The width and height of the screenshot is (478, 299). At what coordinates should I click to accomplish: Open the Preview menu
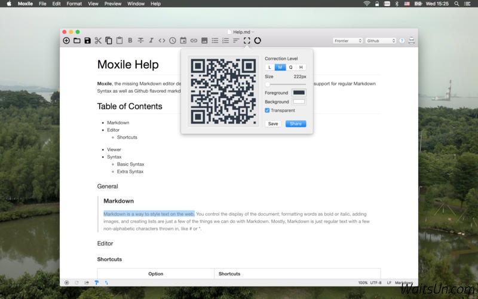coord(113,4)
